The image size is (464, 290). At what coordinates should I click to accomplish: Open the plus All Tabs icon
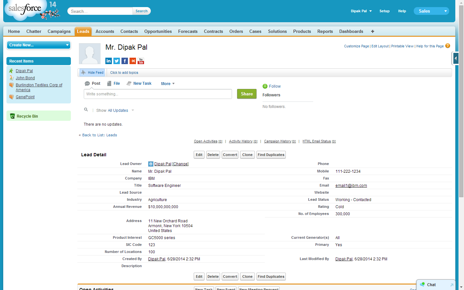tap(372, 31)
